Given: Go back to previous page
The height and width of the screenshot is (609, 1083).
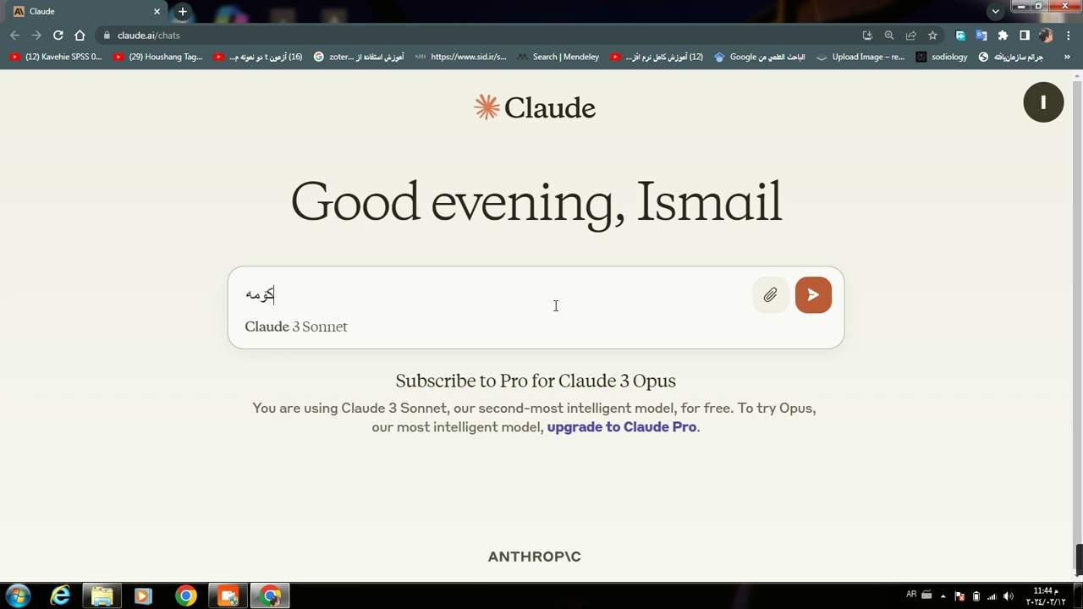Looking at the screenshot, I should (14, 36).
